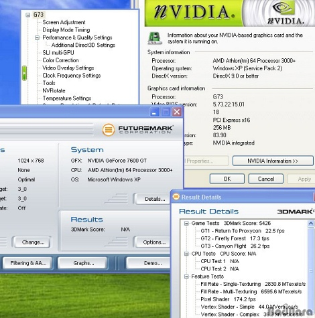The height and width of the screenshot is (318, 315).
Task: Collapse the G73 tree node
Action: tap(28, 15)
